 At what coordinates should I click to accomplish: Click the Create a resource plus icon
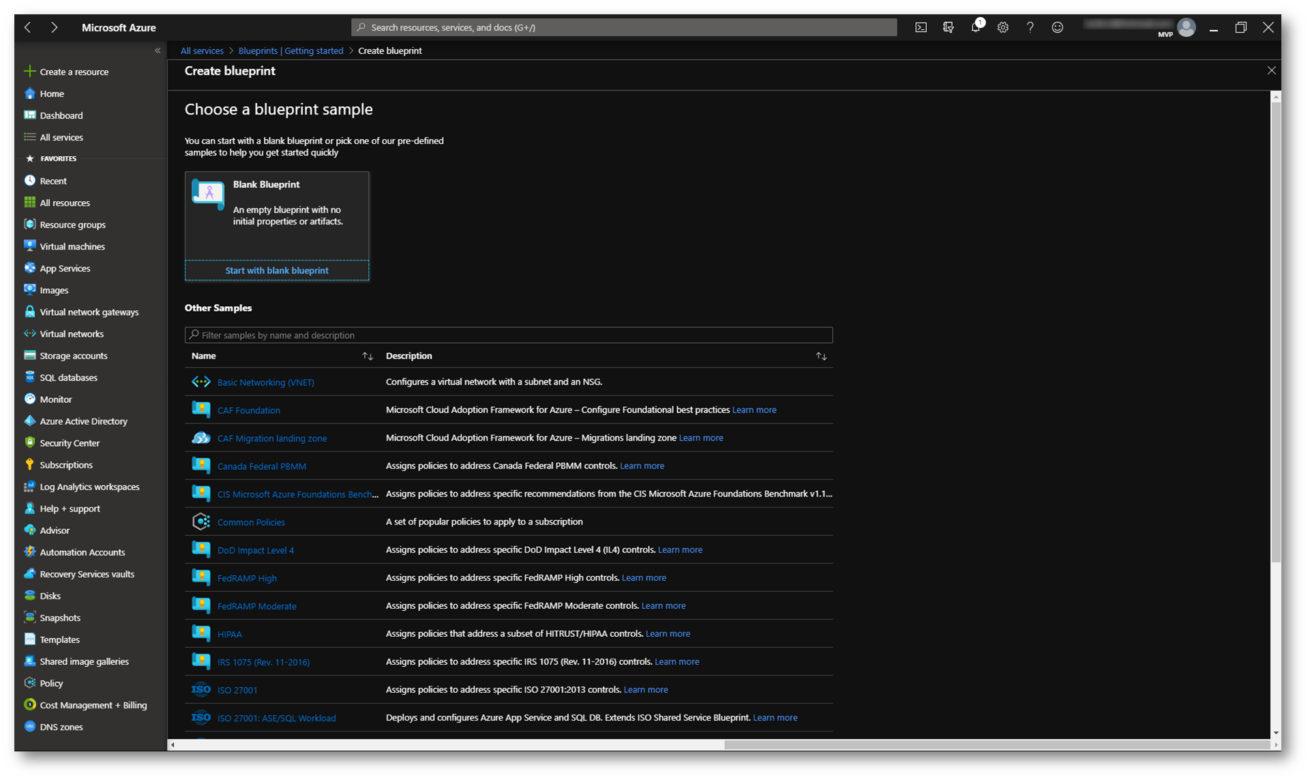[x=29, y=71]
